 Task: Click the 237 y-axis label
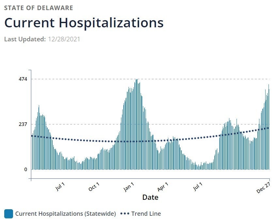23,124
